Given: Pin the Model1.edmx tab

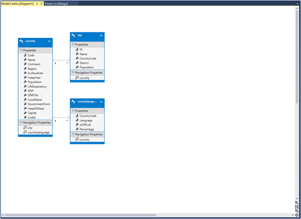Looking at the screenshot, I should [37, 4].
